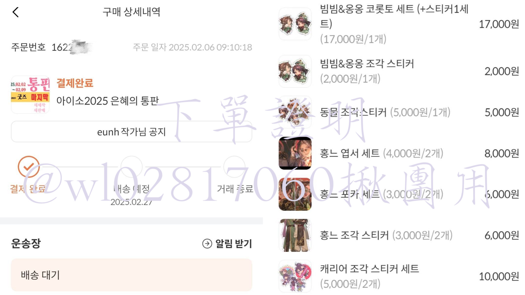Screen dimensions: 525x295
Task: Open the 홍느 엽서 세트 product image
Action: (x=295, y=153)
